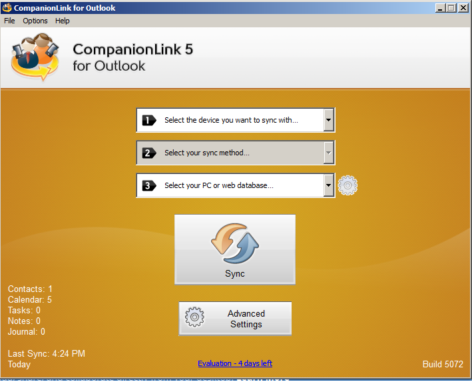Image resolution: width=472 pixels, height=384 pixels.
Task: Minimize the CompanionLink window
Action: [x=440, y=8]
